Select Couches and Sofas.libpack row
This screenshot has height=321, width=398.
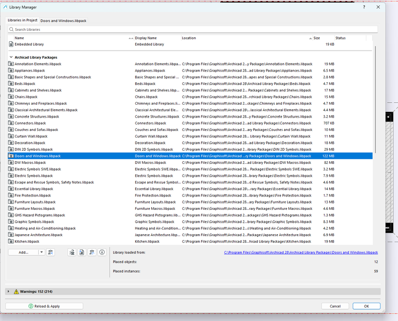[x=191, y=129]
